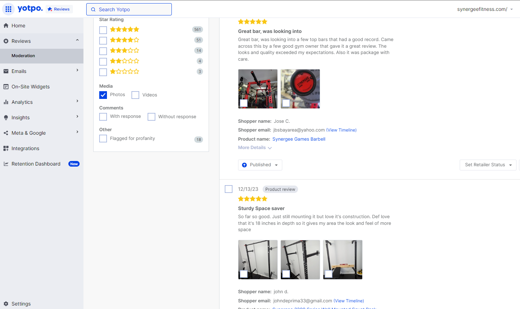
Task: Click the Analytics bar chart icon
Action: (x=6, y=102)
